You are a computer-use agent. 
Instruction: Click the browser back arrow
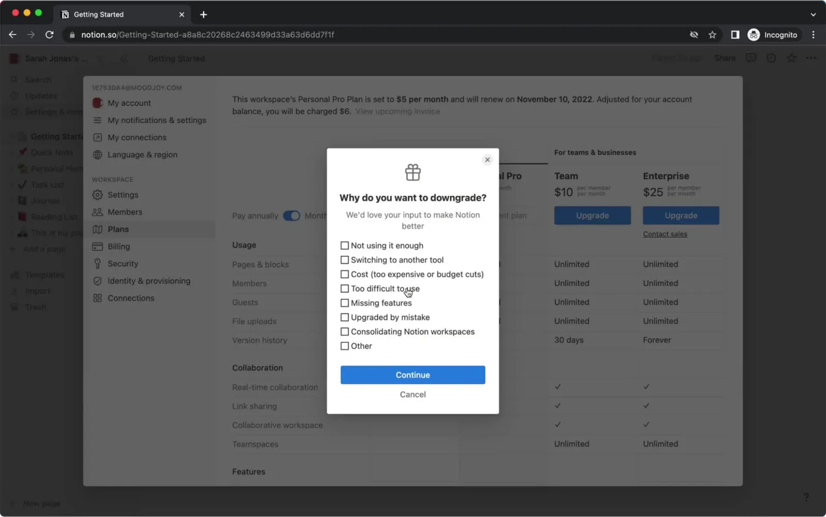pos(12,35)
